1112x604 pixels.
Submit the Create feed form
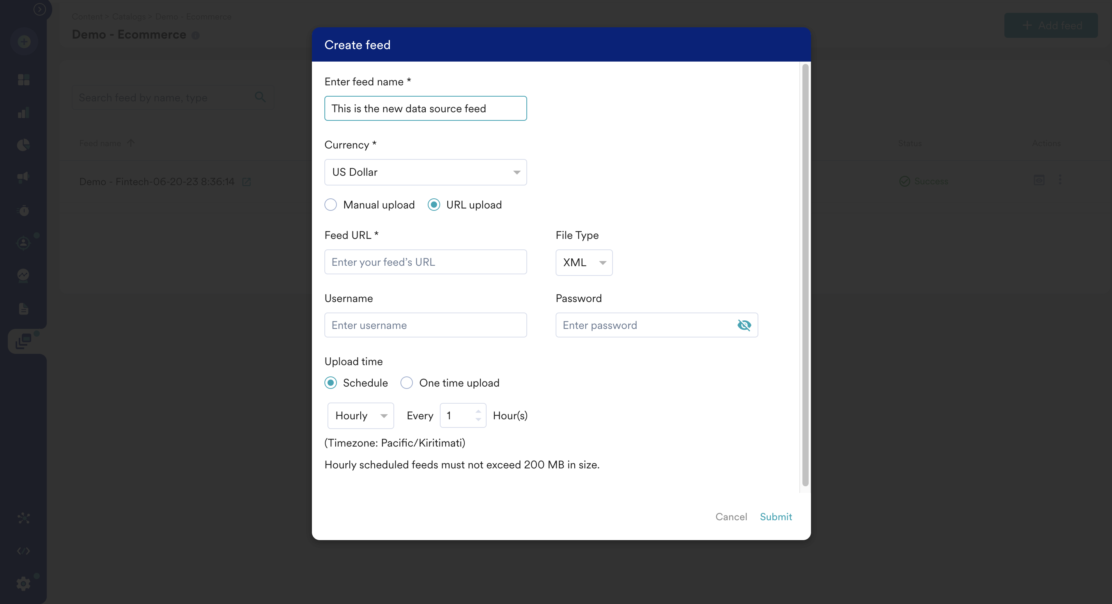(x=776, y=516)
